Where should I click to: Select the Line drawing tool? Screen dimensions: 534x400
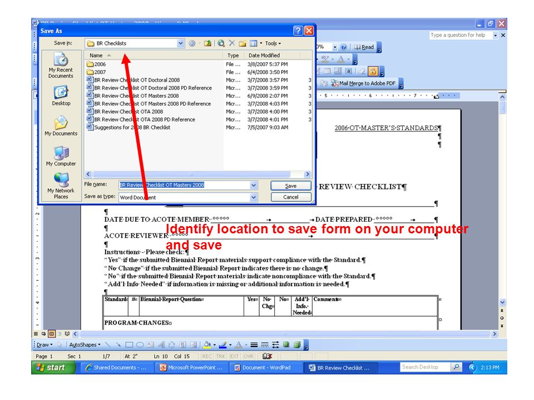107,344
